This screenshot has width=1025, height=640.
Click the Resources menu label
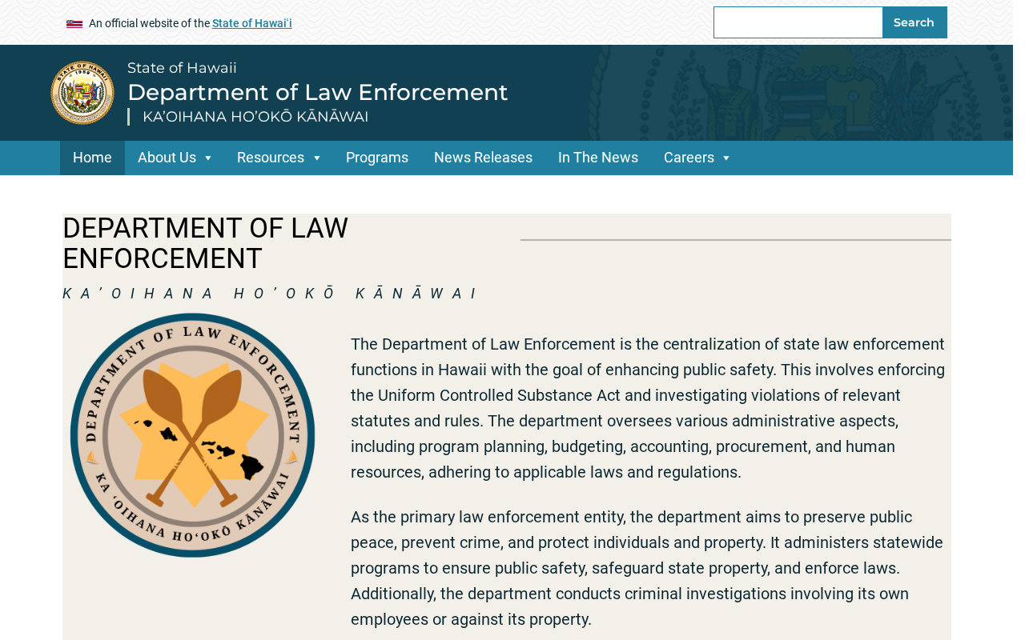pyautogui.click(x=271, y=158)
